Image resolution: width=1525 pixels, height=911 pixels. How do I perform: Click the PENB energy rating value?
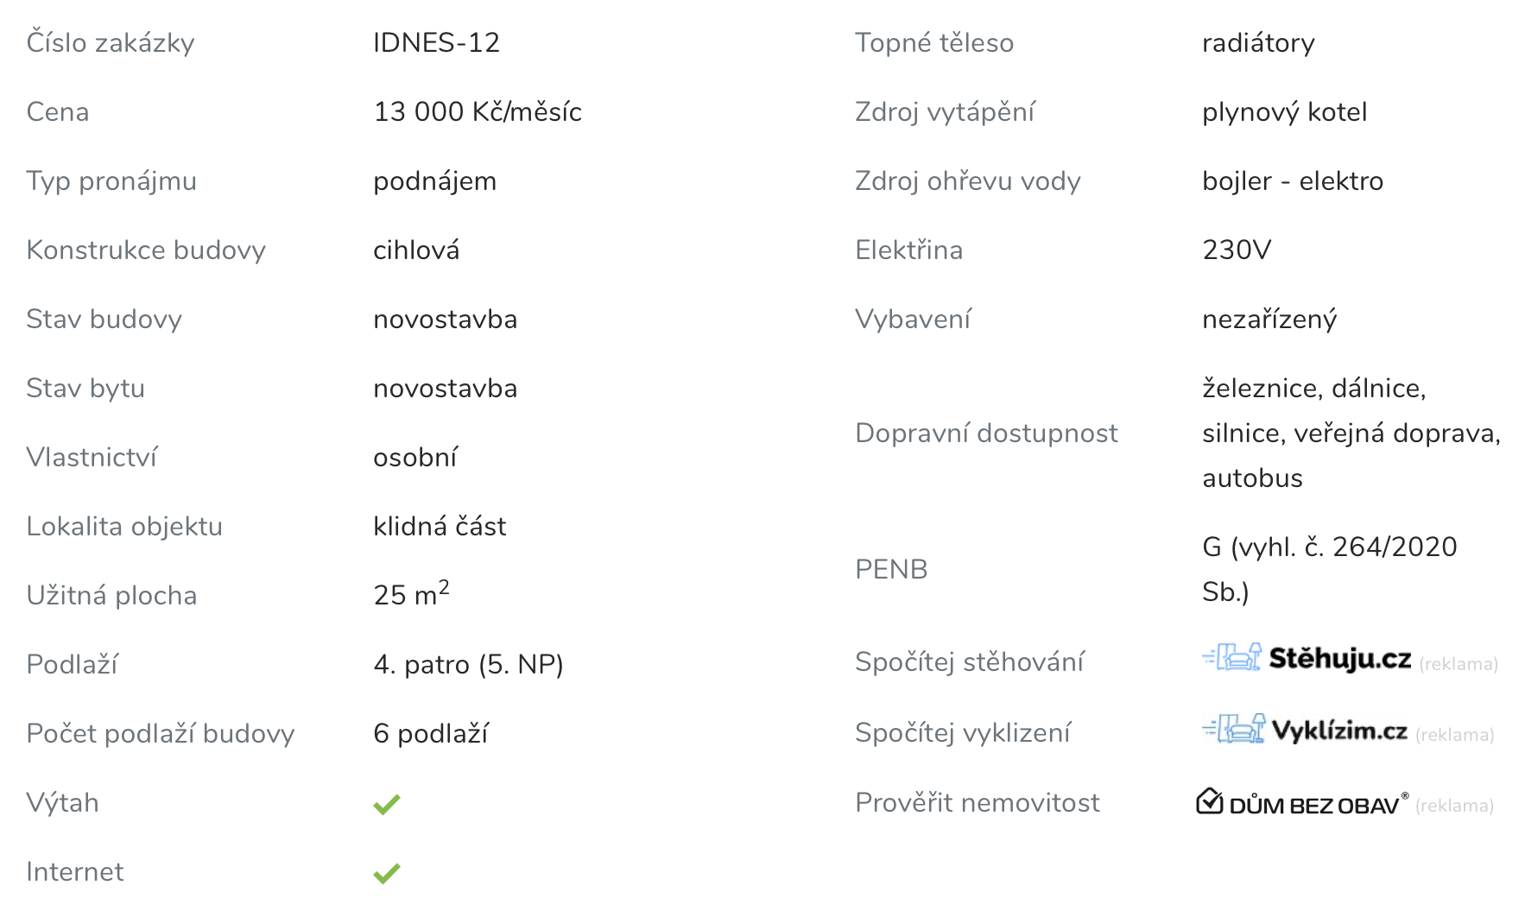coord(1329,569)
